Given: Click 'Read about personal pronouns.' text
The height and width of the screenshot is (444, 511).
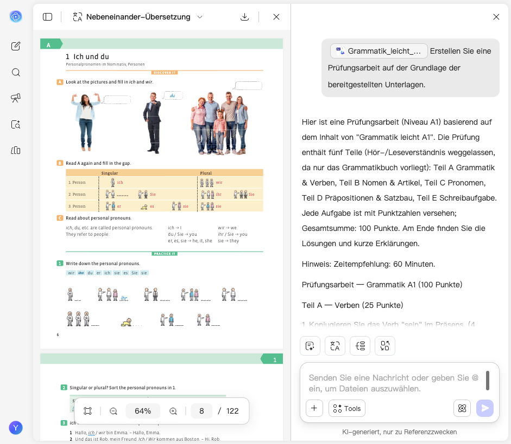Looking at the screenshot, I should (99, 218).
